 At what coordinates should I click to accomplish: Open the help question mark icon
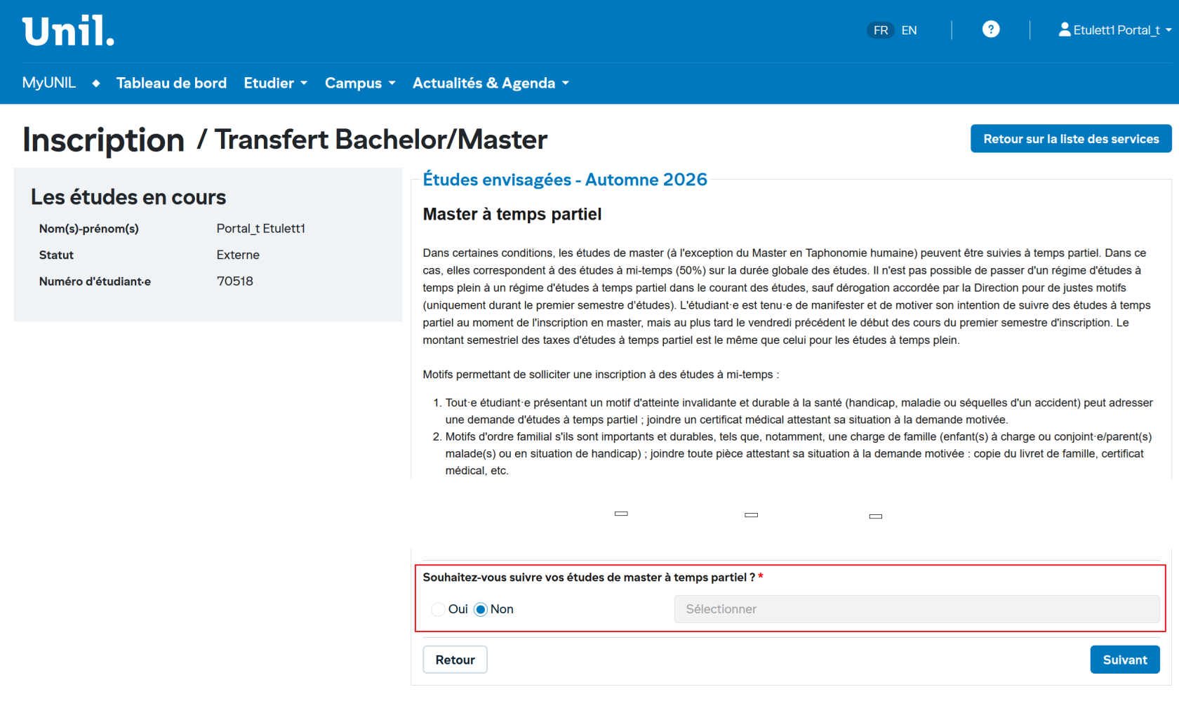point(990,29)
